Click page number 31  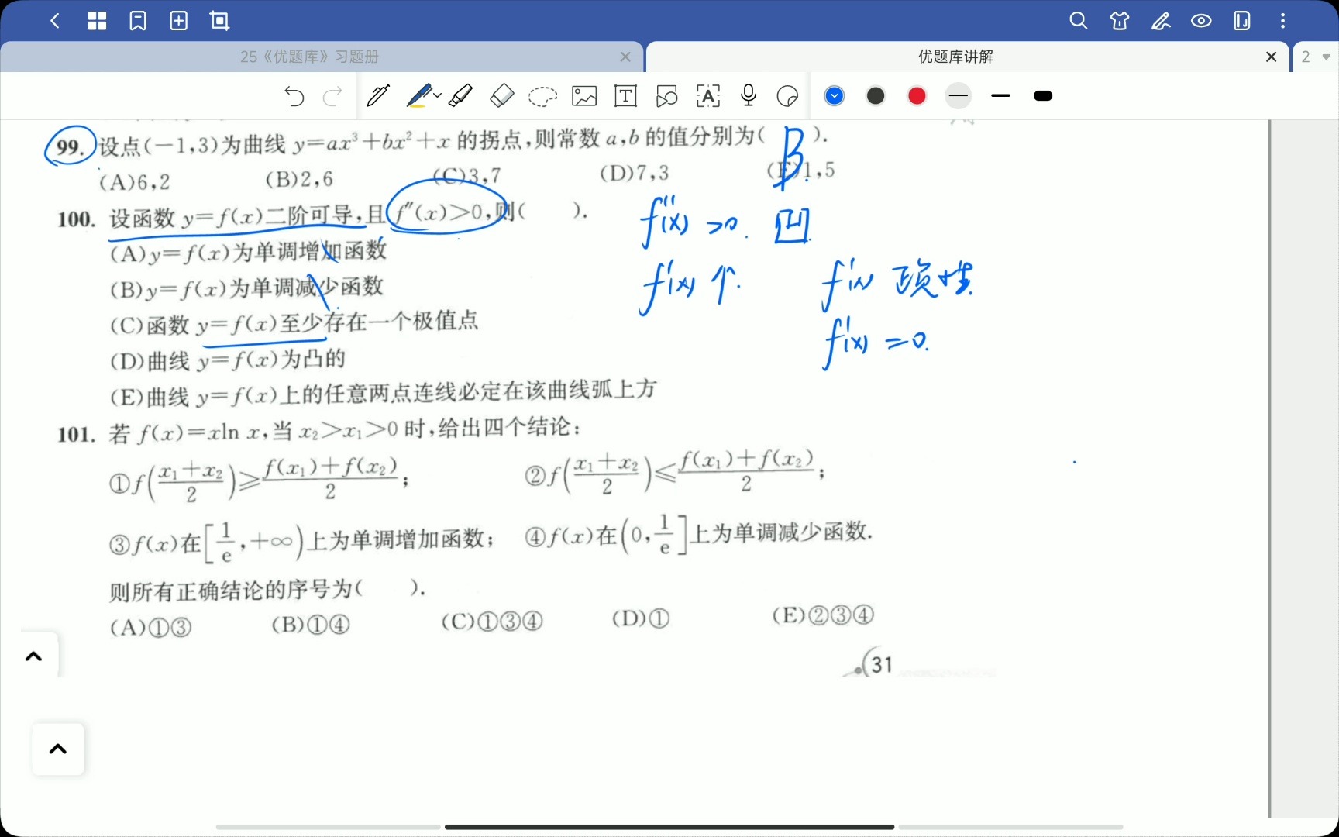tap(882, 665)
